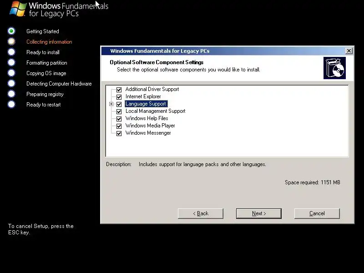Click the Next button
The width and height of the screenshot is (364, 273).
(x=258, y=213)
